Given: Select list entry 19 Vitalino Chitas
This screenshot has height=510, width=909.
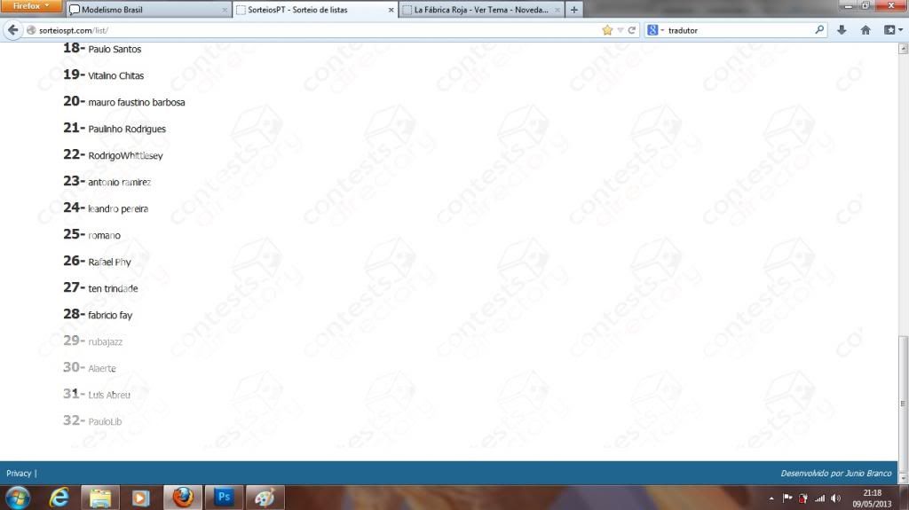Looking at the screenshot, I should pos(103,75).
